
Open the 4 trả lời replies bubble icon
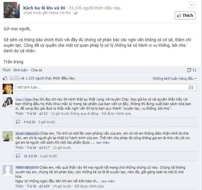tap(18, 122)
